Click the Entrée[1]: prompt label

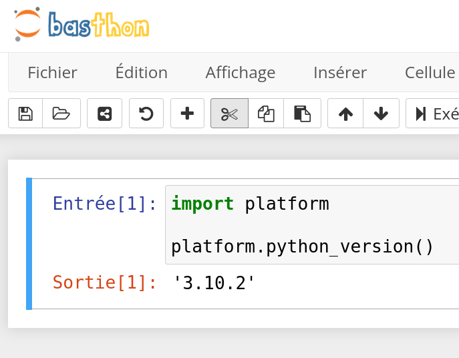(x=104, y=204)
